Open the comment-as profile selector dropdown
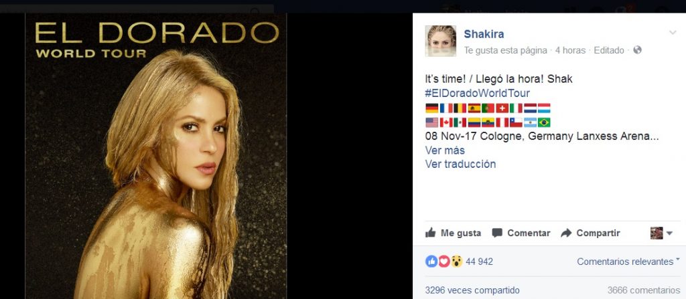Image resolution: width=686 pixels, height=299 pixels. coord(661,233)
